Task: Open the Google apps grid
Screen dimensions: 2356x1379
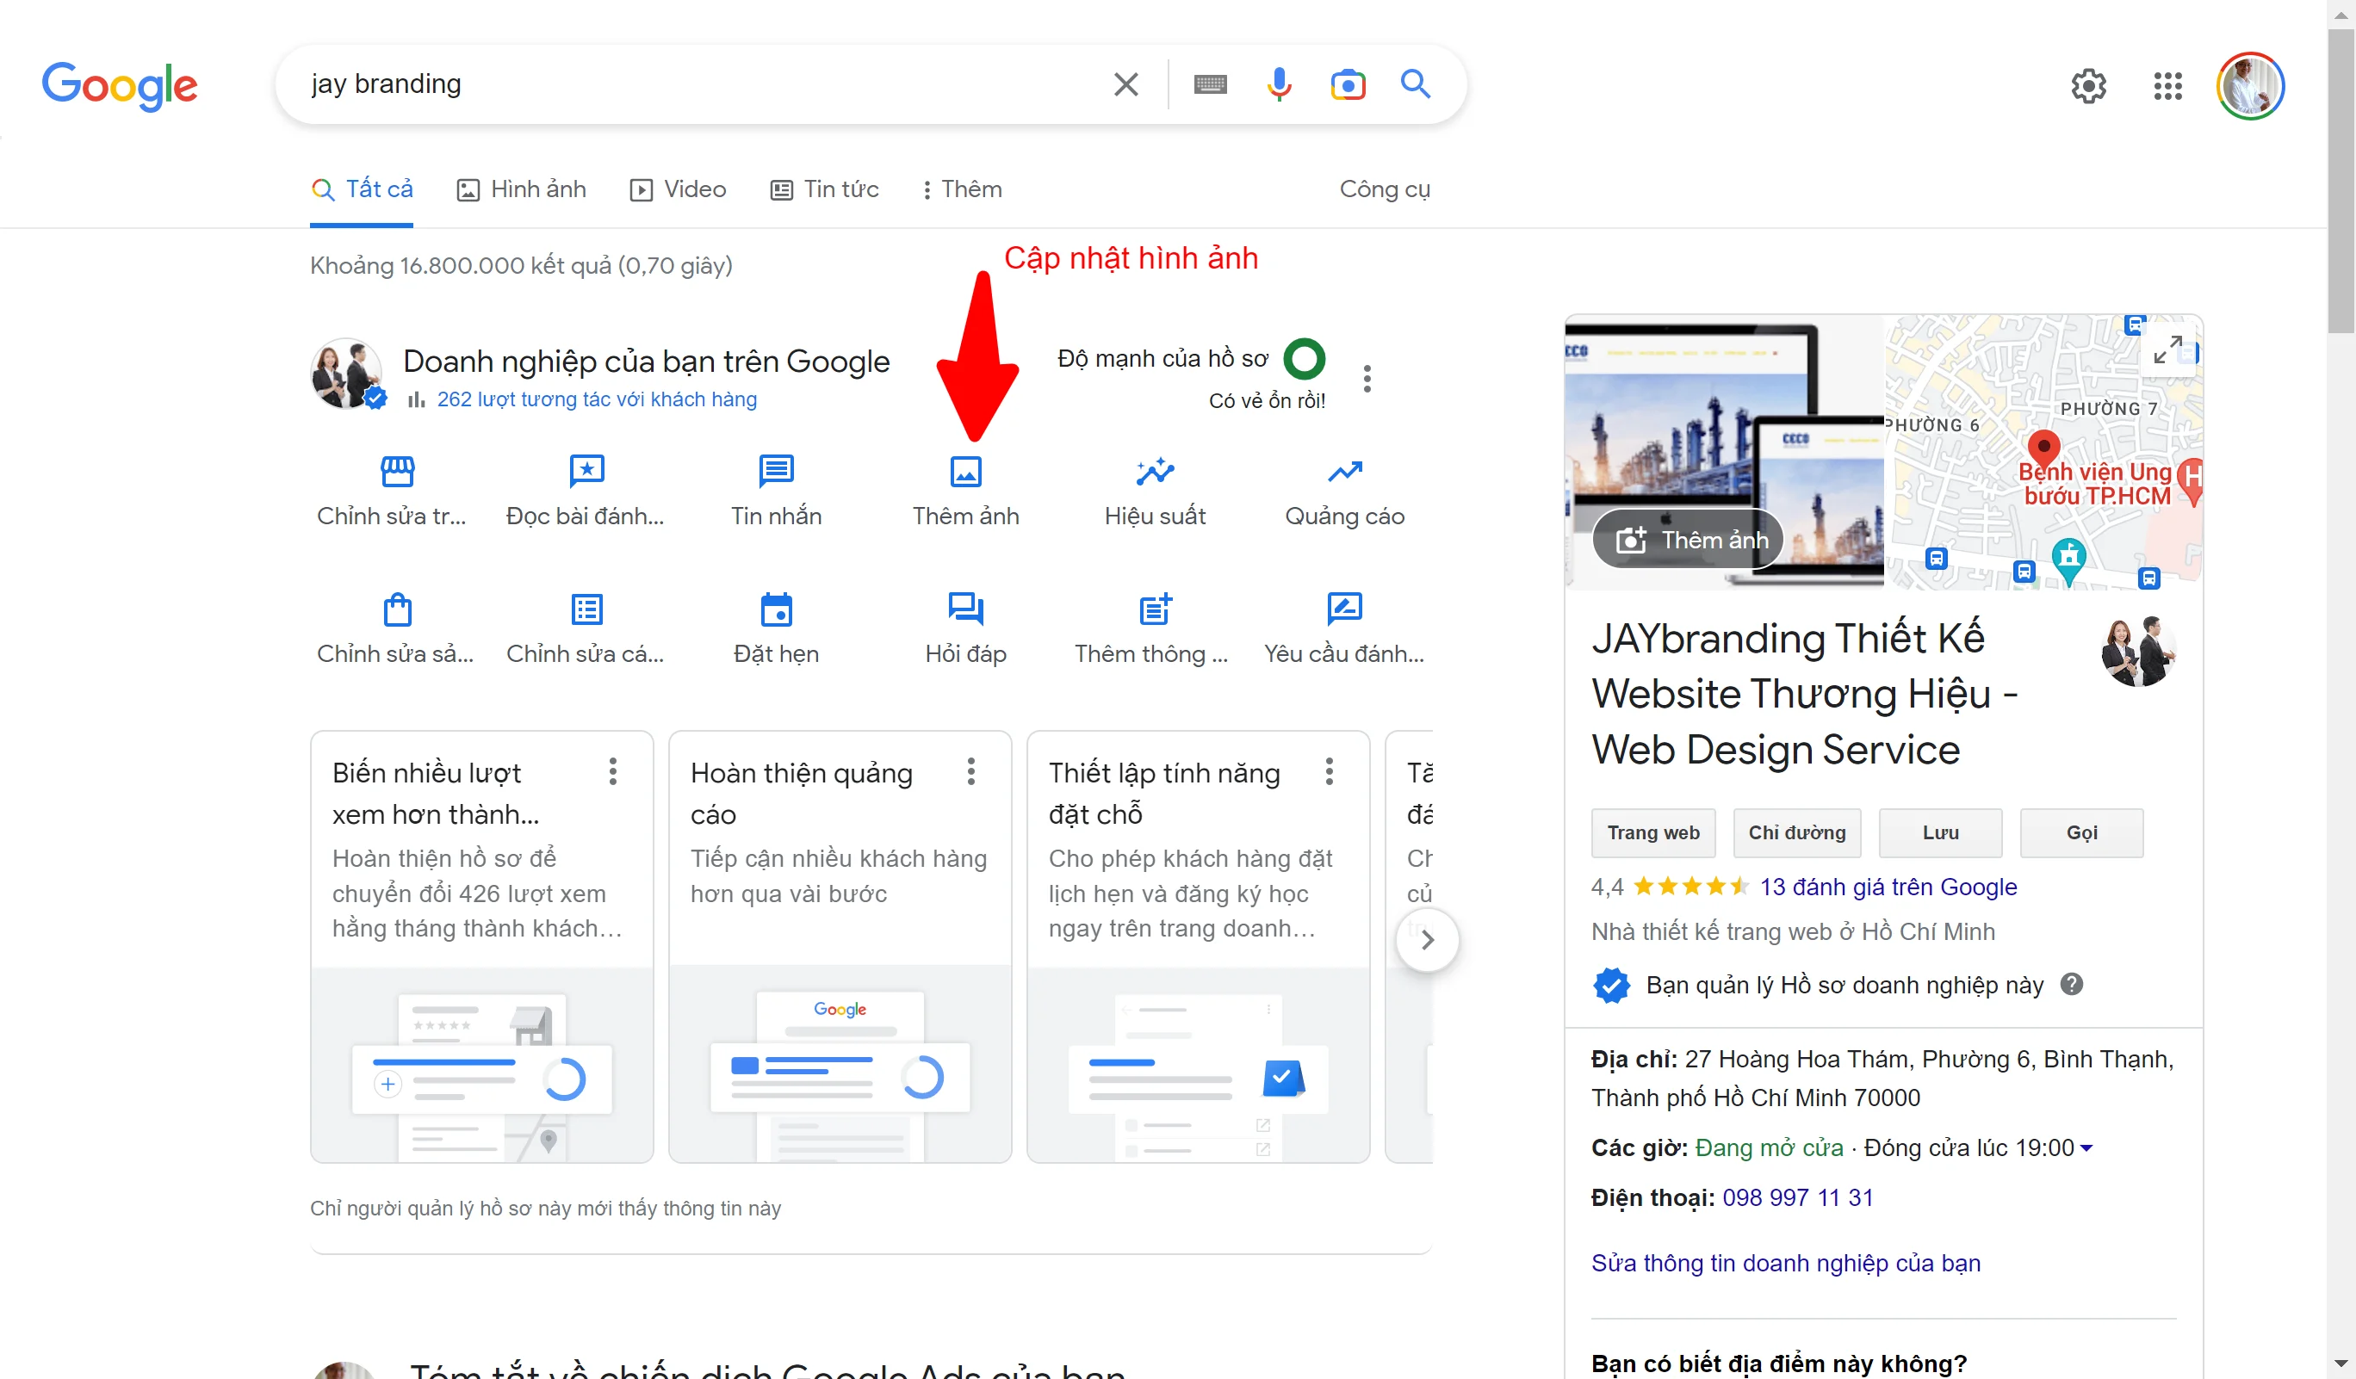Action: click(x=2167, y=86)
